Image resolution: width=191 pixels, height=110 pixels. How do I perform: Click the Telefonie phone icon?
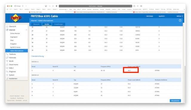(7, 54)
